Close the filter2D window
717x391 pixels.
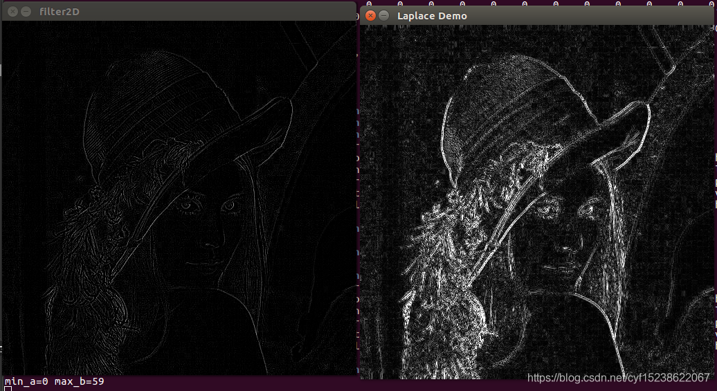(12, 12)
